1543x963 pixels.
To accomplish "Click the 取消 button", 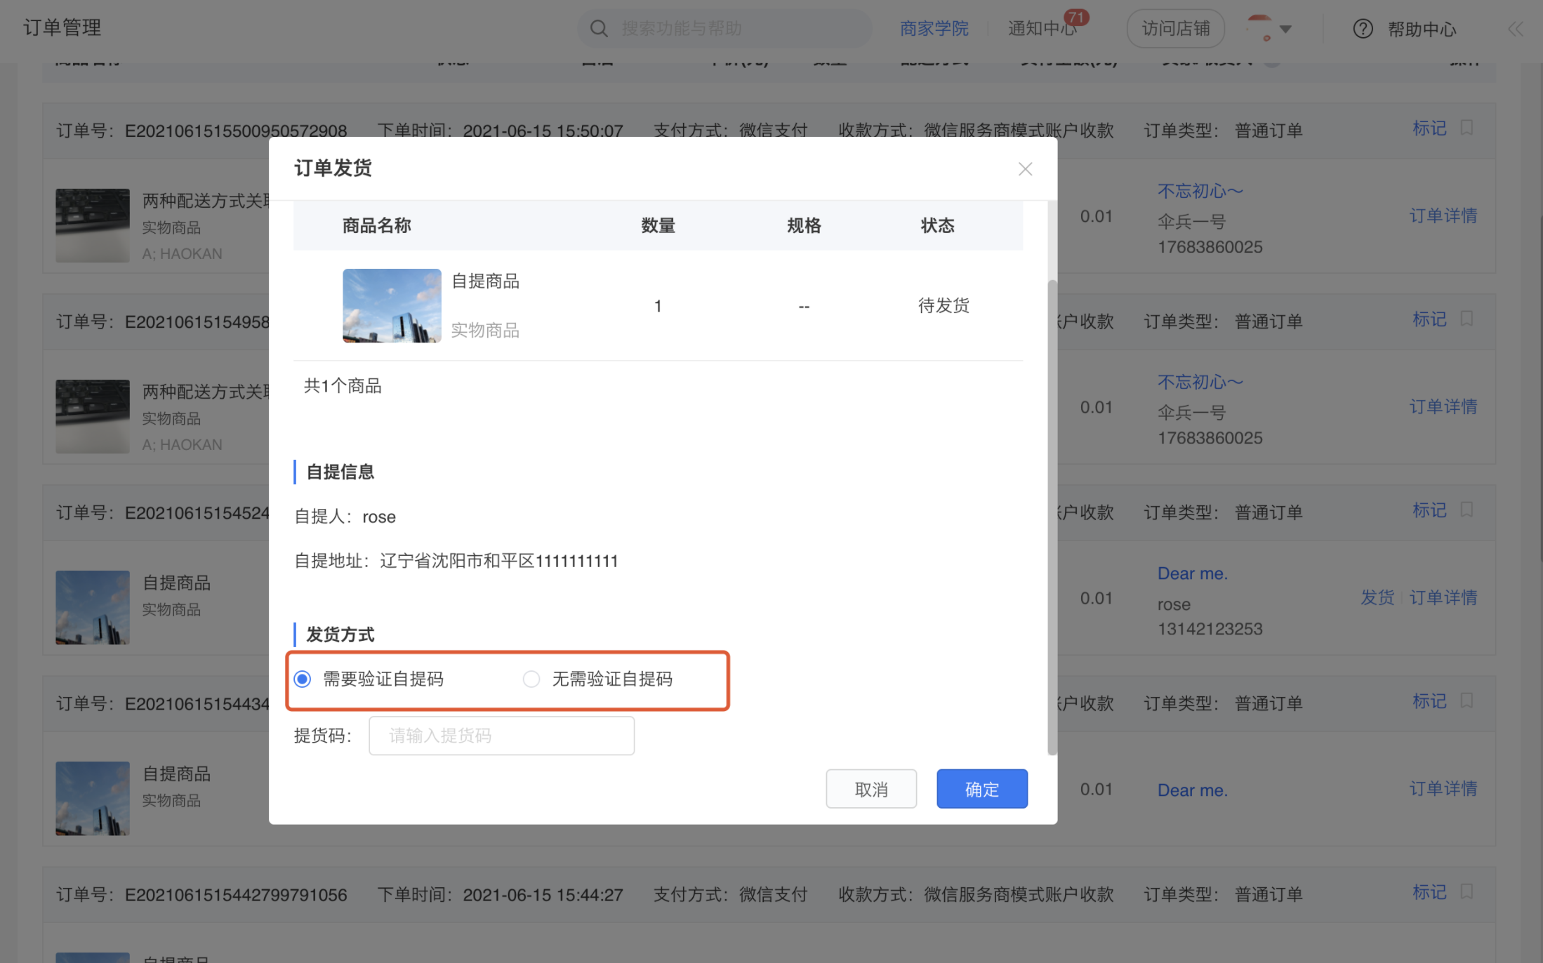I will pyautogui.click(x=871, y=789).
